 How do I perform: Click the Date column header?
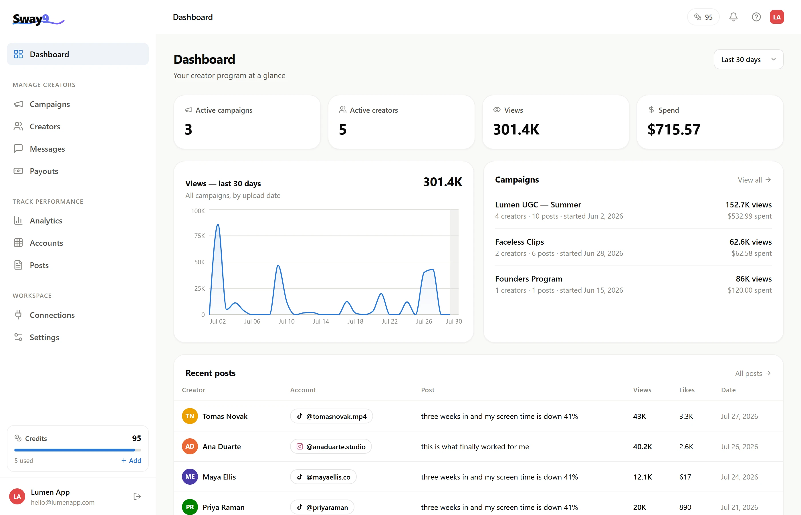[x=728, y=390]
